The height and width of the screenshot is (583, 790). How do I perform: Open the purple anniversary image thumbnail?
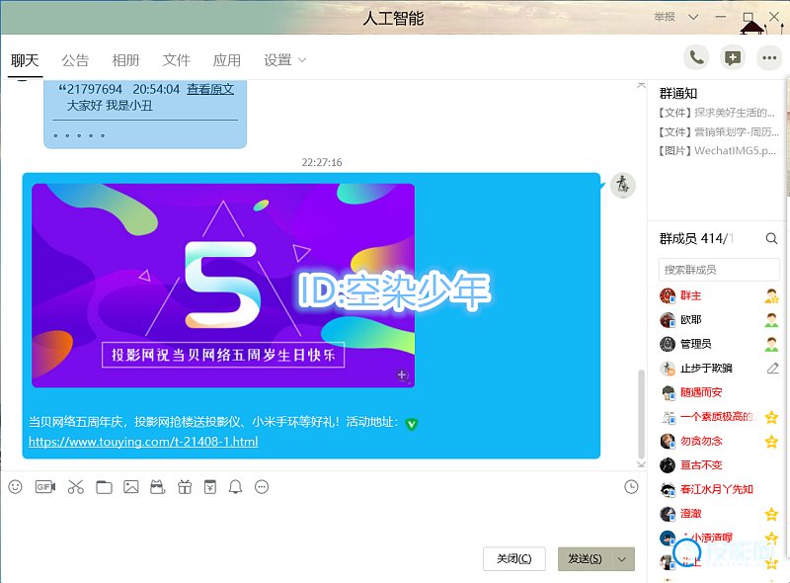point(223,286)
